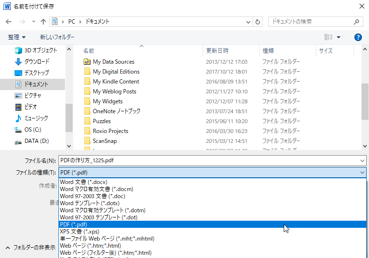Screen dimensions: 369x258
Task: Select XPS 文書 (*.xps) file type
Action: [x=79, y=232]
